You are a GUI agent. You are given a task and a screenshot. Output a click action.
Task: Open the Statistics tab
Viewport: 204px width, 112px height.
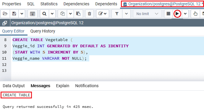[x=49, y=4]
